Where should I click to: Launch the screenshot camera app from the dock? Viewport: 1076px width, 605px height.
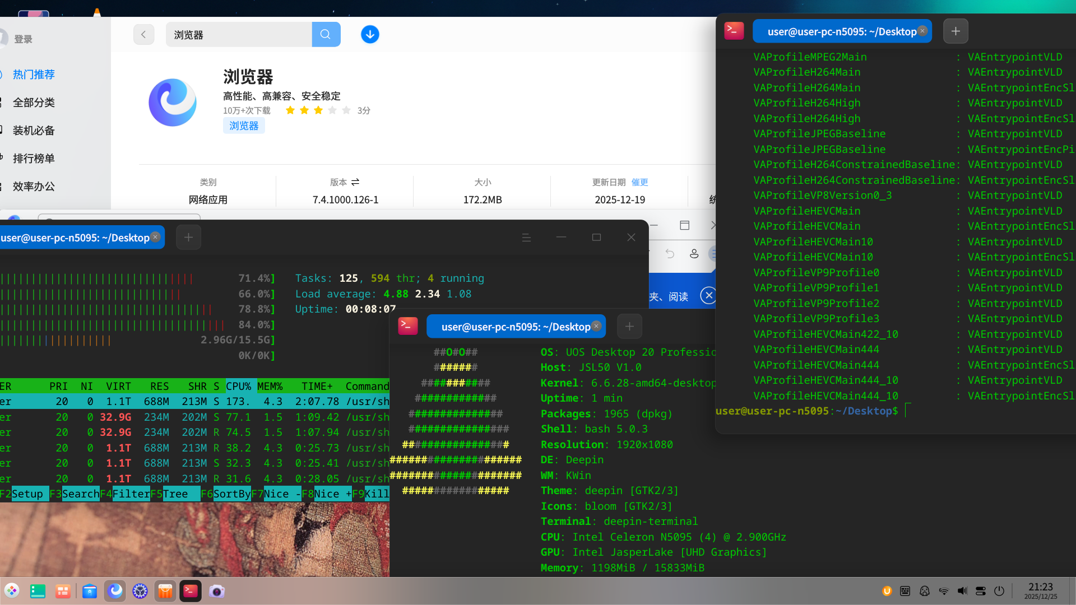point(217,590)
